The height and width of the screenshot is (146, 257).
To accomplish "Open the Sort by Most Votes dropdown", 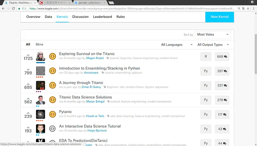I will [213, 35].
